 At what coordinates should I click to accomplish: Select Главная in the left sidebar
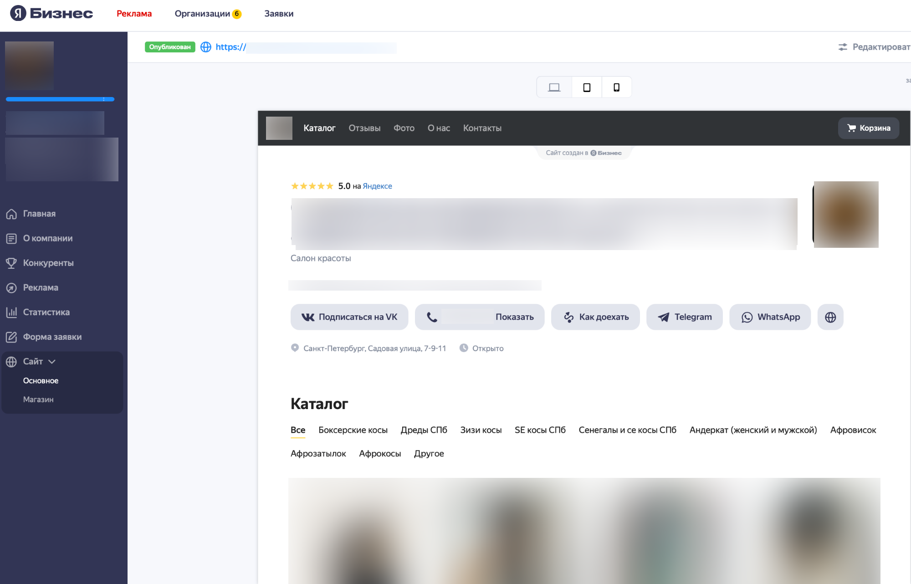[x=39, y=214]
